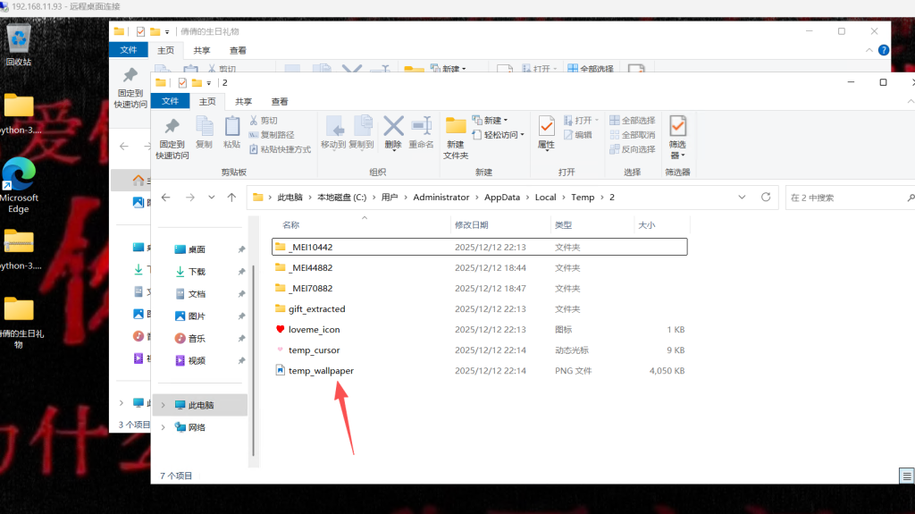The width and height of the screenshot is (915, 514).
Task: Click the 固定到快速访问 pin icon
Action: point(172,128)
